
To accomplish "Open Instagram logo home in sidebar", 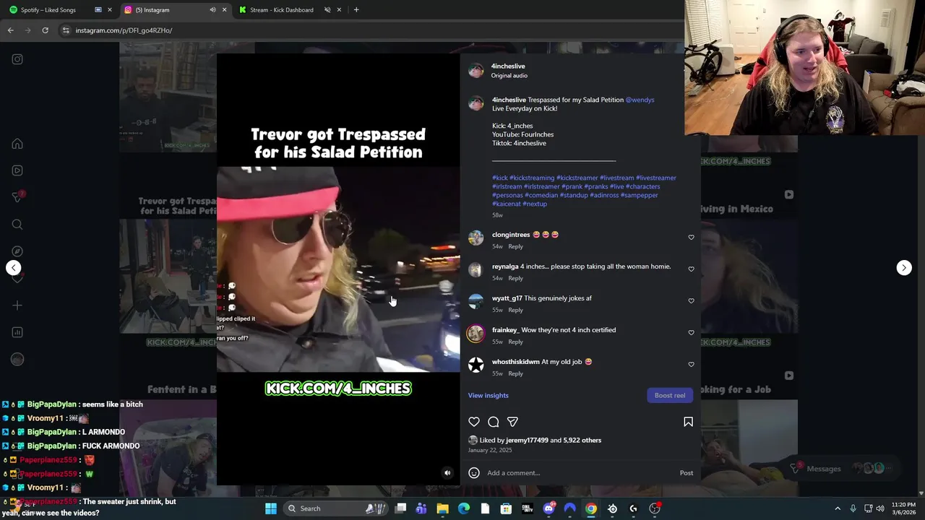I will pos(17,59).
